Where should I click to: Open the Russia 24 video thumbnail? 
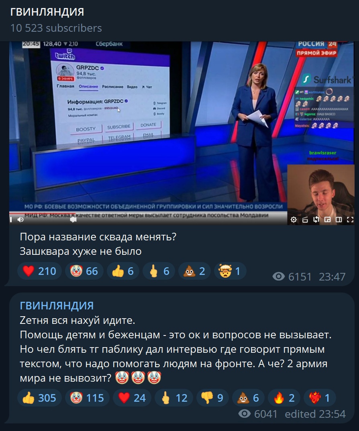182,133
